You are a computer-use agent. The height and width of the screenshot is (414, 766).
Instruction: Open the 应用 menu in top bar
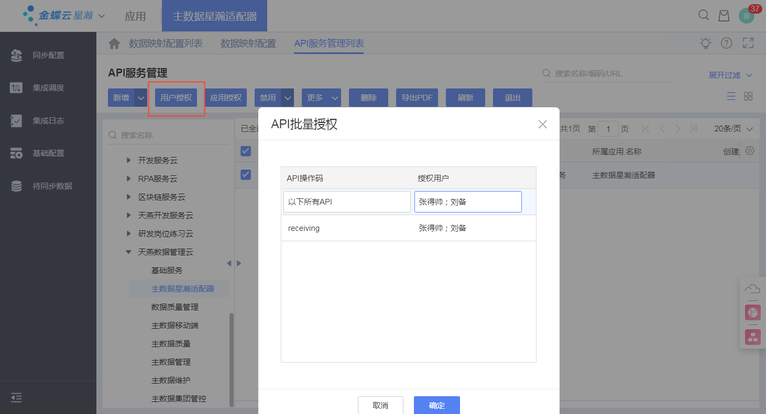pyautogui.click(x=135, y=16)
